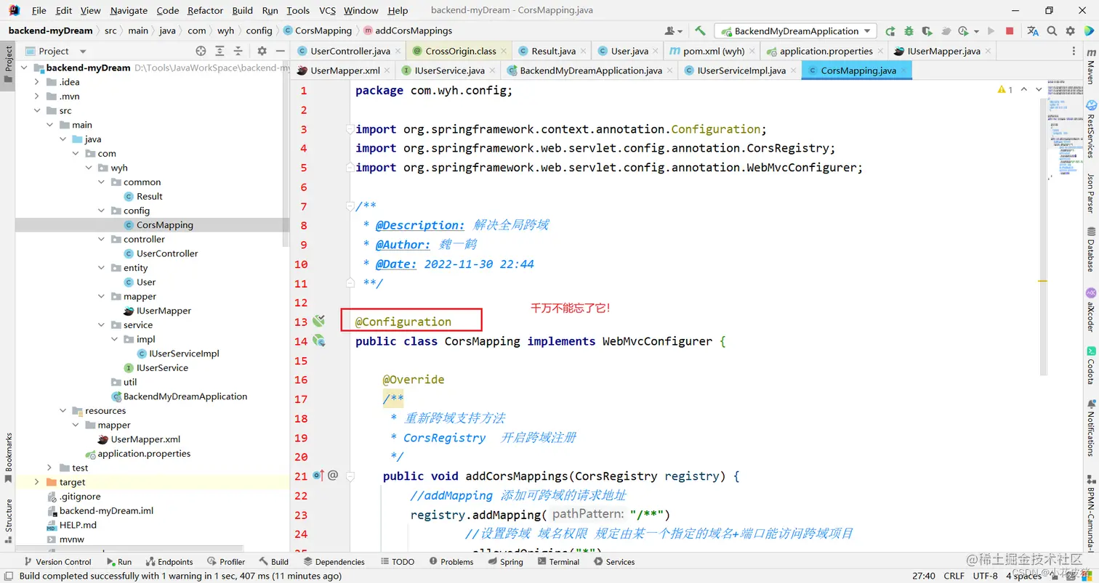
Task: Select UserController in the project tree
Action: (x=167, y=253)
